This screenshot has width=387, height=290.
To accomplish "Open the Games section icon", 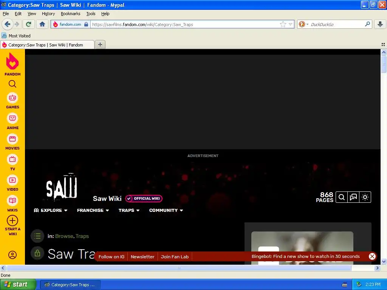I will pyautogui.click(x=12, y=98).
